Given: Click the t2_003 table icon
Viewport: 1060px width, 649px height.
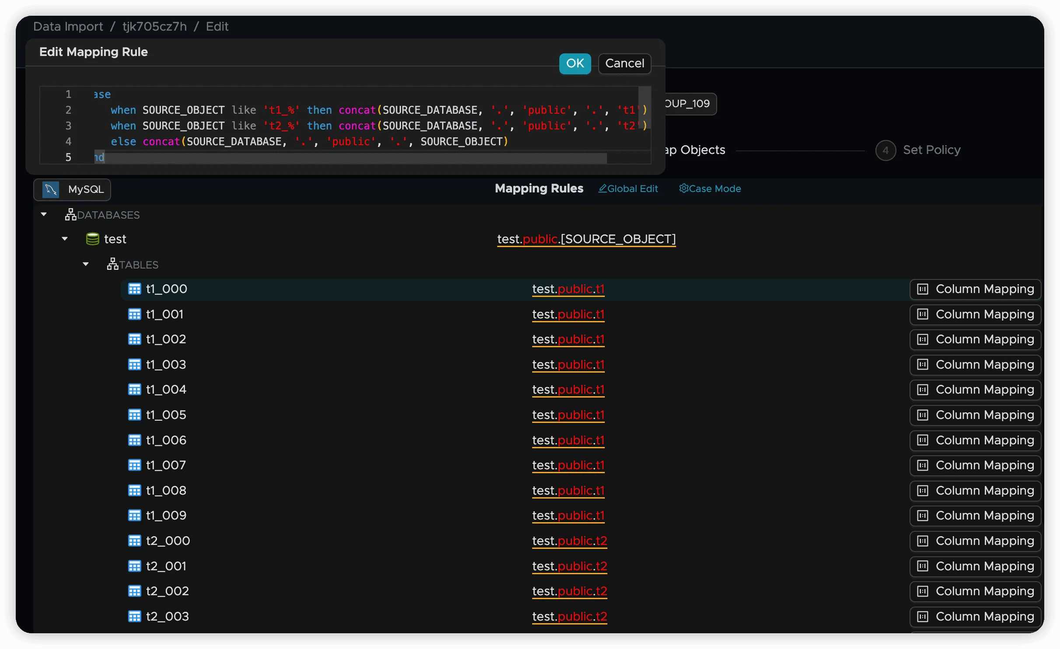Looking at the screenshot, I should (x=134, y=617).
